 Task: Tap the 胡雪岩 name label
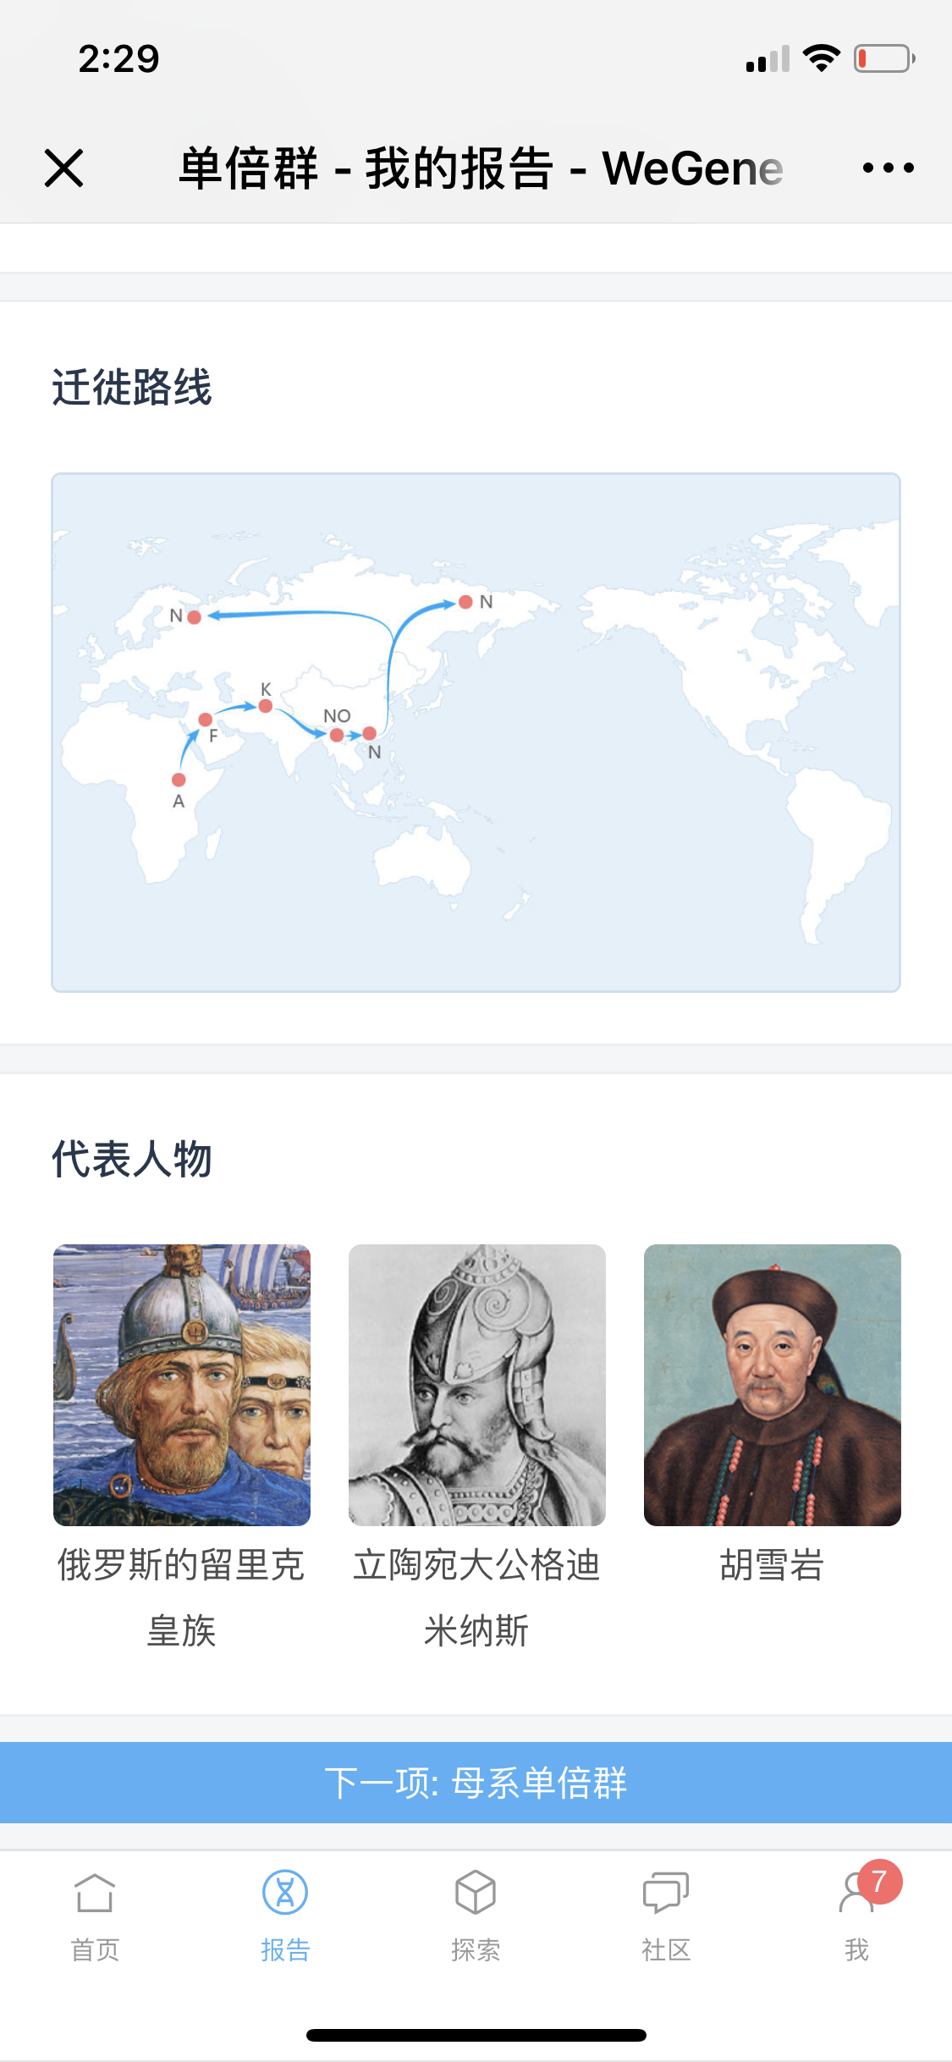point(772,1565)
